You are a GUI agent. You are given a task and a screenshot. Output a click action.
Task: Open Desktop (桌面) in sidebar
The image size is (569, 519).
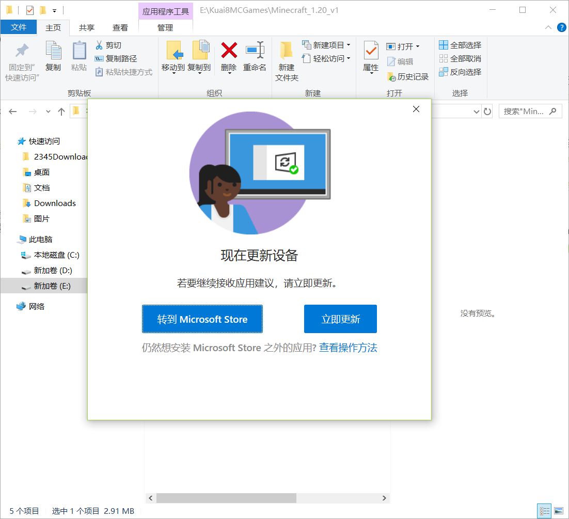pos(36,172)
